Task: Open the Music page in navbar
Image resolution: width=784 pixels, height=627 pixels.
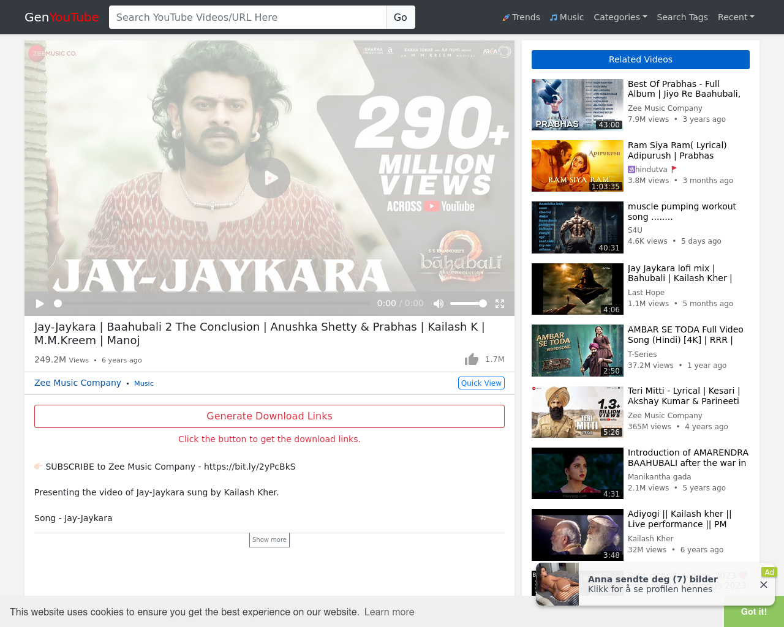Action: click(x=567, y=17)
